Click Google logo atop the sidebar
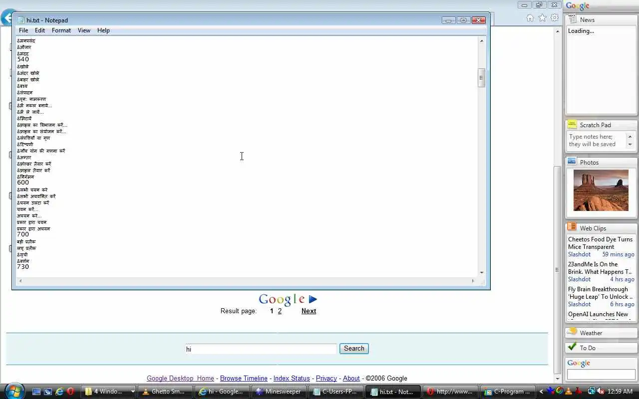 point(578,6)
